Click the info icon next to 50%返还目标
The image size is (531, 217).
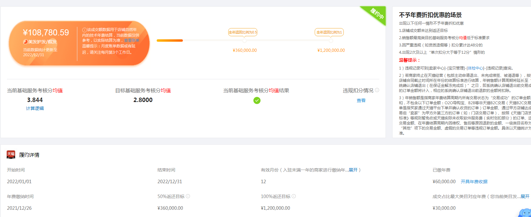click(188, 196)
